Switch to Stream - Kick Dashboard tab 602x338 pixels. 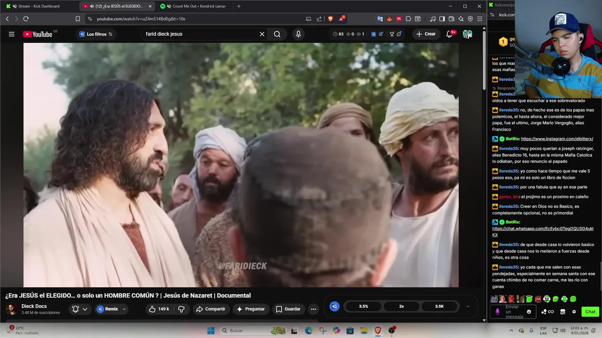39,6
